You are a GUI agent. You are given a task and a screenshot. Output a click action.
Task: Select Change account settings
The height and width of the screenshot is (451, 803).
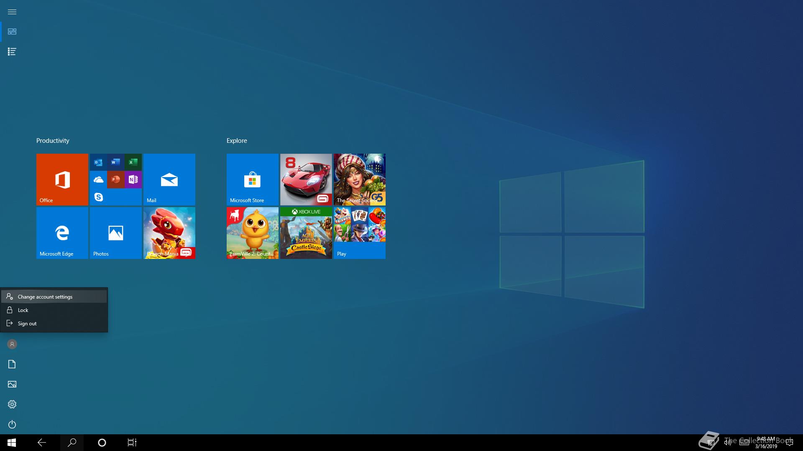(x=54, y=296)
